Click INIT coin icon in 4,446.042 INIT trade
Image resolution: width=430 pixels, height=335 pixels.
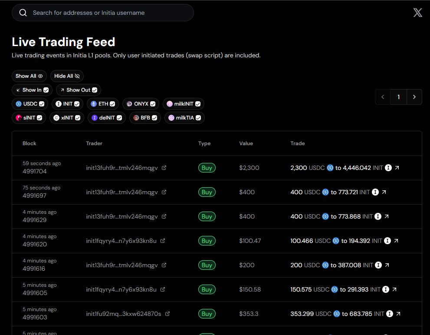pyautogui.click(x=388, y=168)
